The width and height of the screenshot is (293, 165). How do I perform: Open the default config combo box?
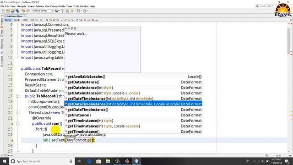coord(43,11)
